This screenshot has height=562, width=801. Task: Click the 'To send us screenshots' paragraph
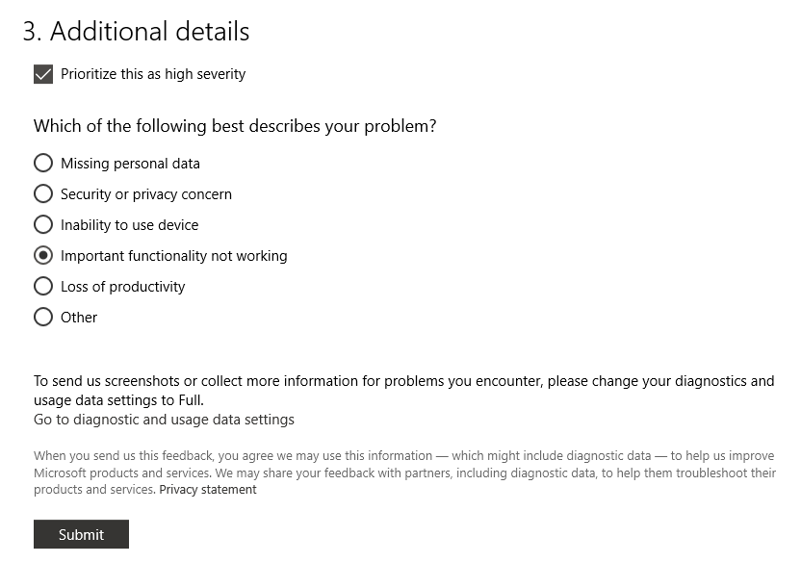pos(404,391)
